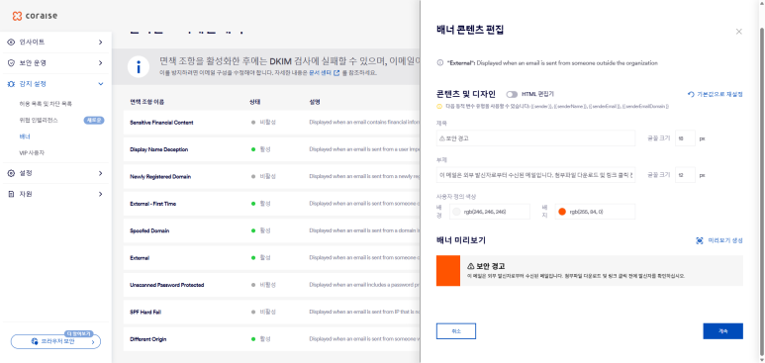Screen dimensions: 765x363
Task: Open the 문서 센터 link
Action: (x=320, y=72)
